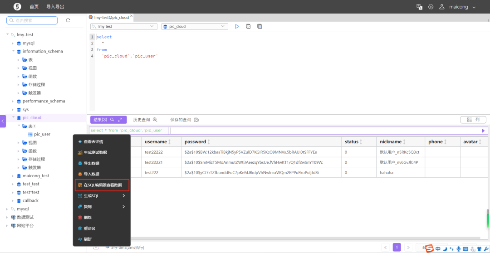The image size is (490, 253).
Task: Sort by the nickname column
Action: pyautogui.click(x=404, y=142)
